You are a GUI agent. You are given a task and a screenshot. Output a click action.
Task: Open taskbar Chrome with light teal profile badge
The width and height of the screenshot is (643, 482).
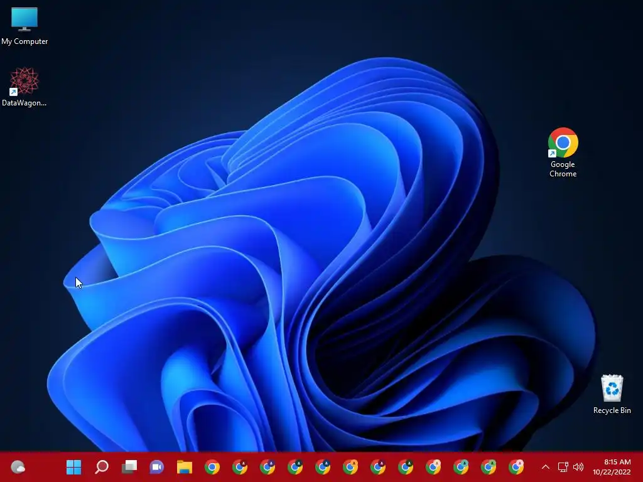pyautogui.click(x=461, y=467)
